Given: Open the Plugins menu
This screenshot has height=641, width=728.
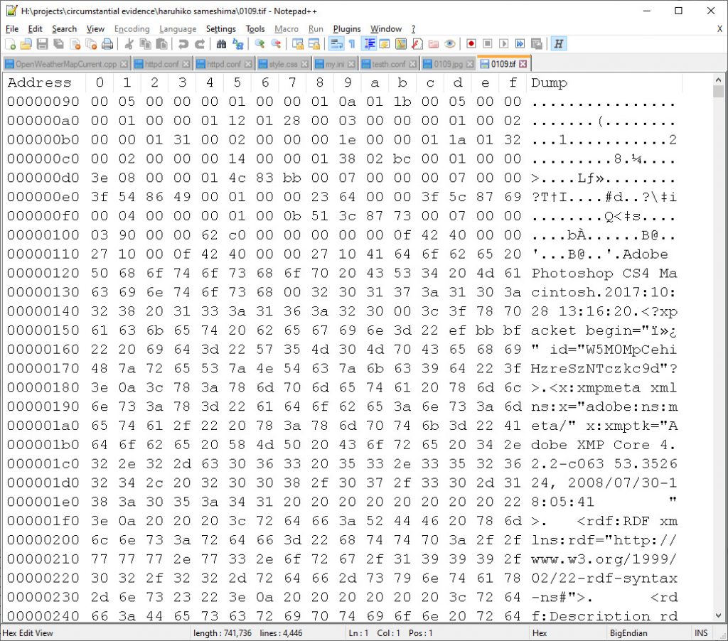Looking at the screenshot, I should coord(347,29).
